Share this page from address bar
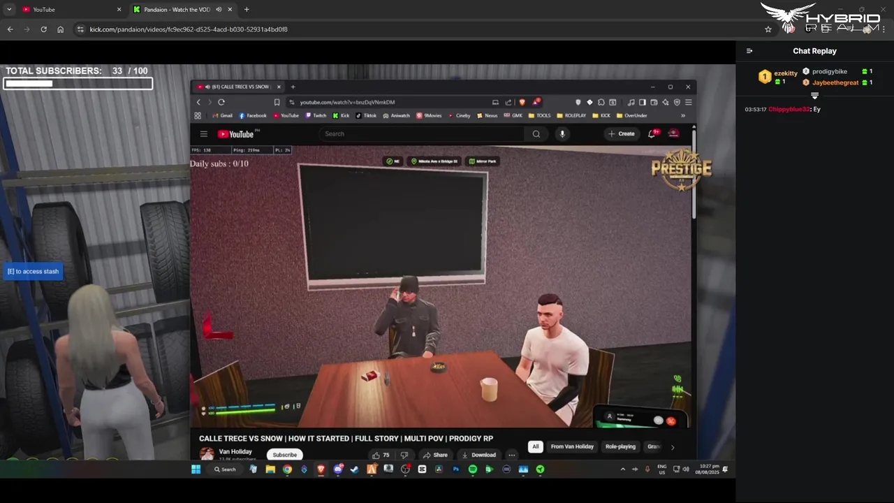The width and height of the screenshot is (894, 503). tap(508, 102)
